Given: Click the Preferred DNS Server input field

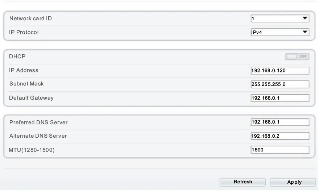Looking at the screenshot, I should (x=280, y=122).
